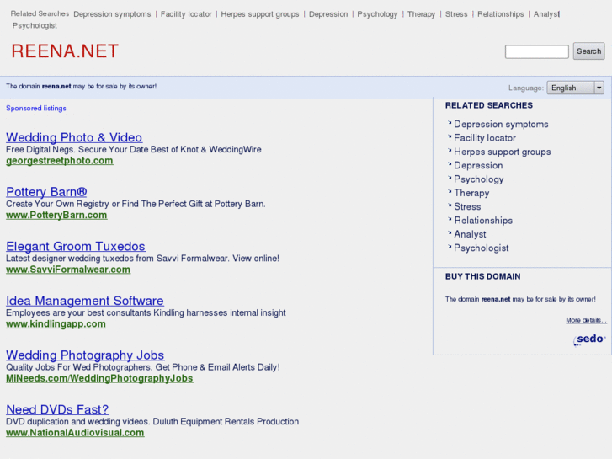Viewport: 612px width, 459px height.
Task: Click the domain for sale banner text
Action: tap(81, 87)
